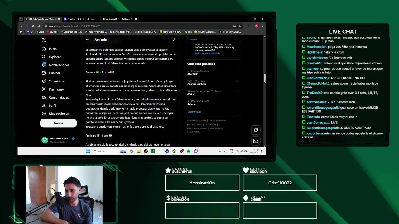This screenshot has width=399, height=224.
Task: Open the Cristina Kirchner trend
Action: [197, 84]
